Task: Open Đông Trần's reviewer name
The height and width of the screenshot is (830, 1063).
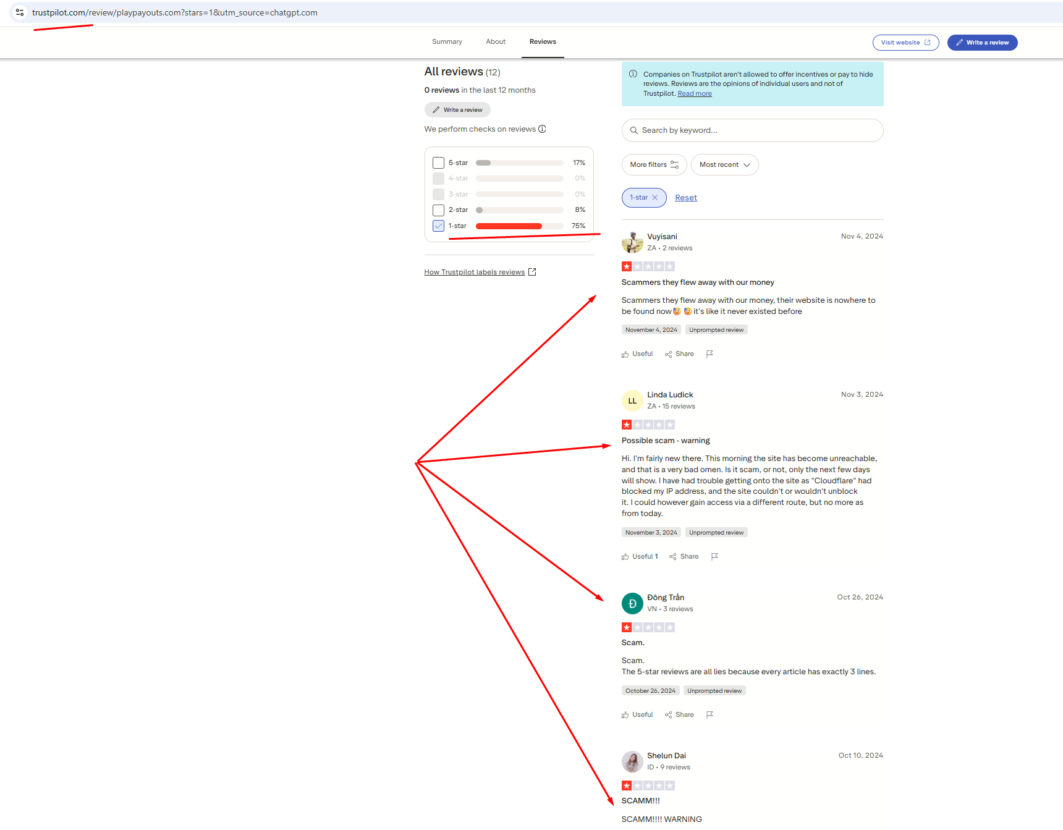Action: pyautogui.click(x=666, y=598)
